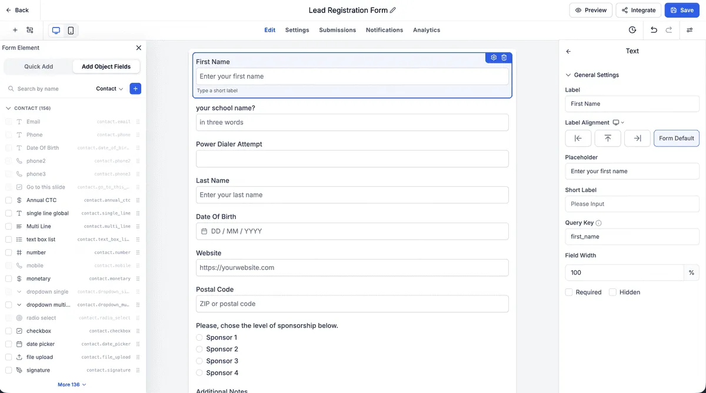Open Contact object dropdown
This screenshot has height=393, width=706.
(x=109, y=89)
